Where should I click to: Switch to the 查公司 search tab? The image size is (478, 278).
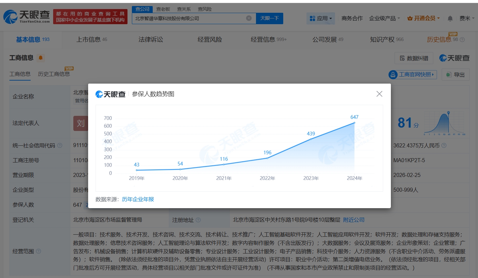[x=142, y=9]
